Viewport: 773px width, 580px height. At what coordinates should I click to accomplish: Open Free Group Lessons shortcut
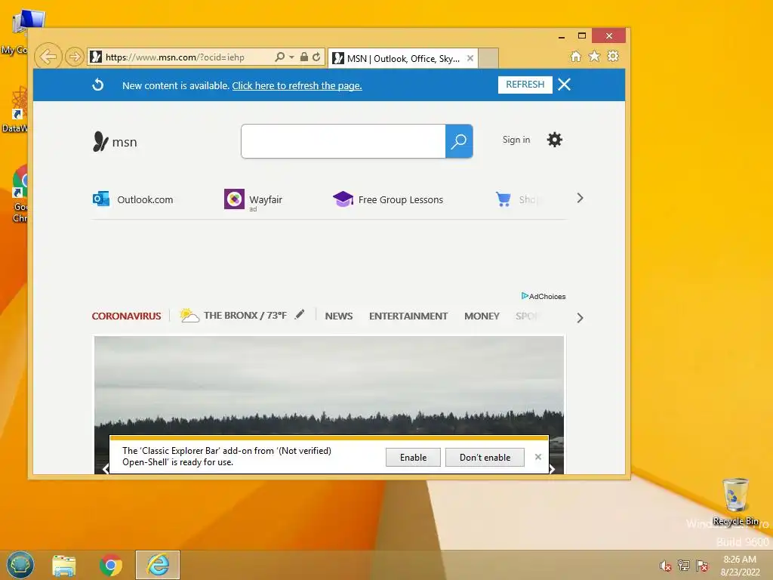click(388, 199)
